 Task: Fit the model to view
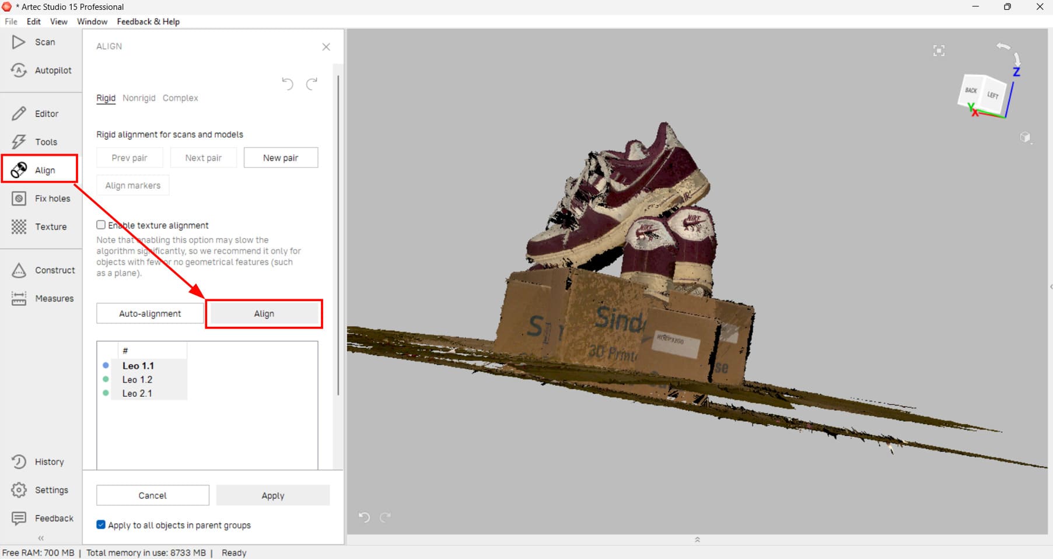[939, 51]
